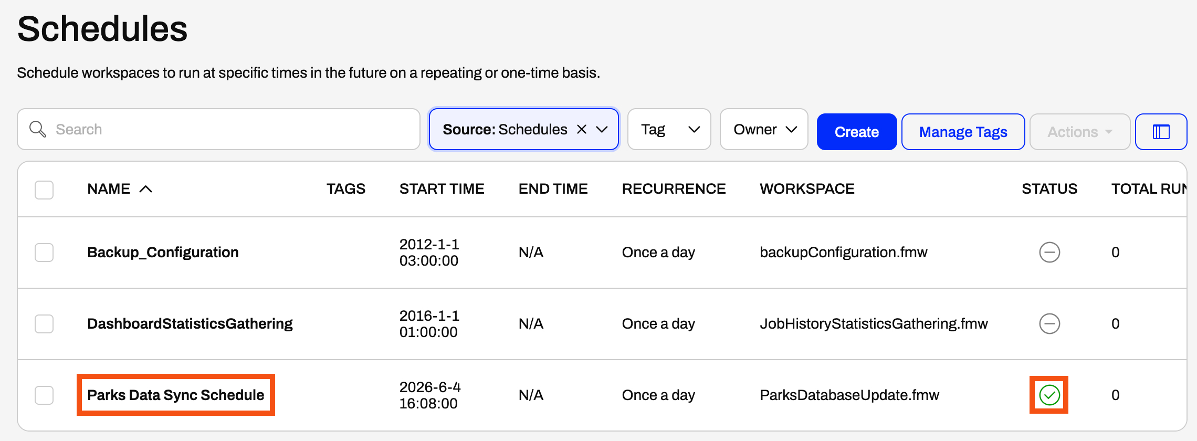Click the search magnifier icon
Viewport: 1197px width, 441px height.
38,129
